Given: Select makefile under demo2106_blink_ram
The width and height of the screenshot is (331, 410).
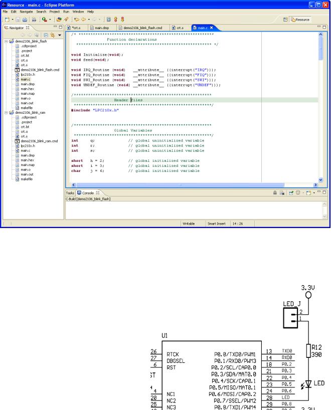Looking at the screenshot, I should click(x=27, y=179).
